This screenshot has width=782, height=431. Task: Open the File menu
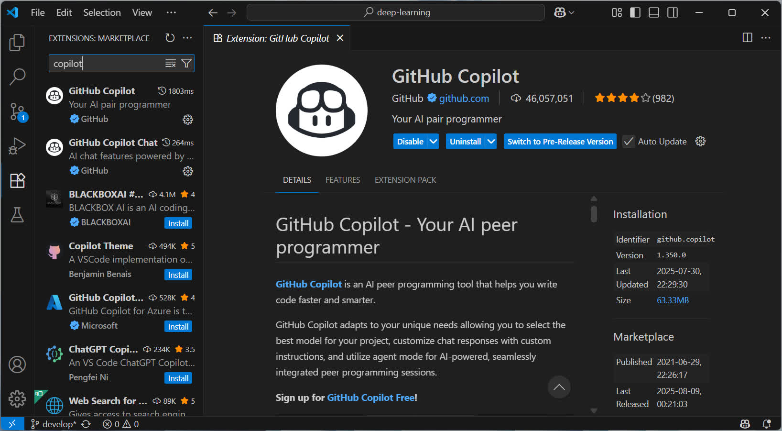pyautogui.click(x=38, y=13)
